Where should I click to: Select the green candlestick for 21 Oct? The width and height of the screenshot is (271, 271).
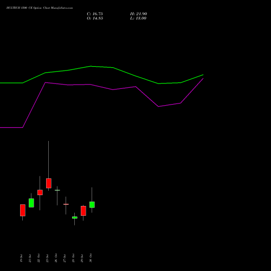31,203
